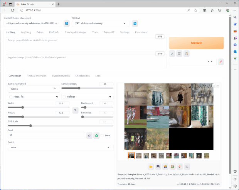Open the output images folder icon
The height and width of the screenshot is (190, 239).
coord(151,166)
